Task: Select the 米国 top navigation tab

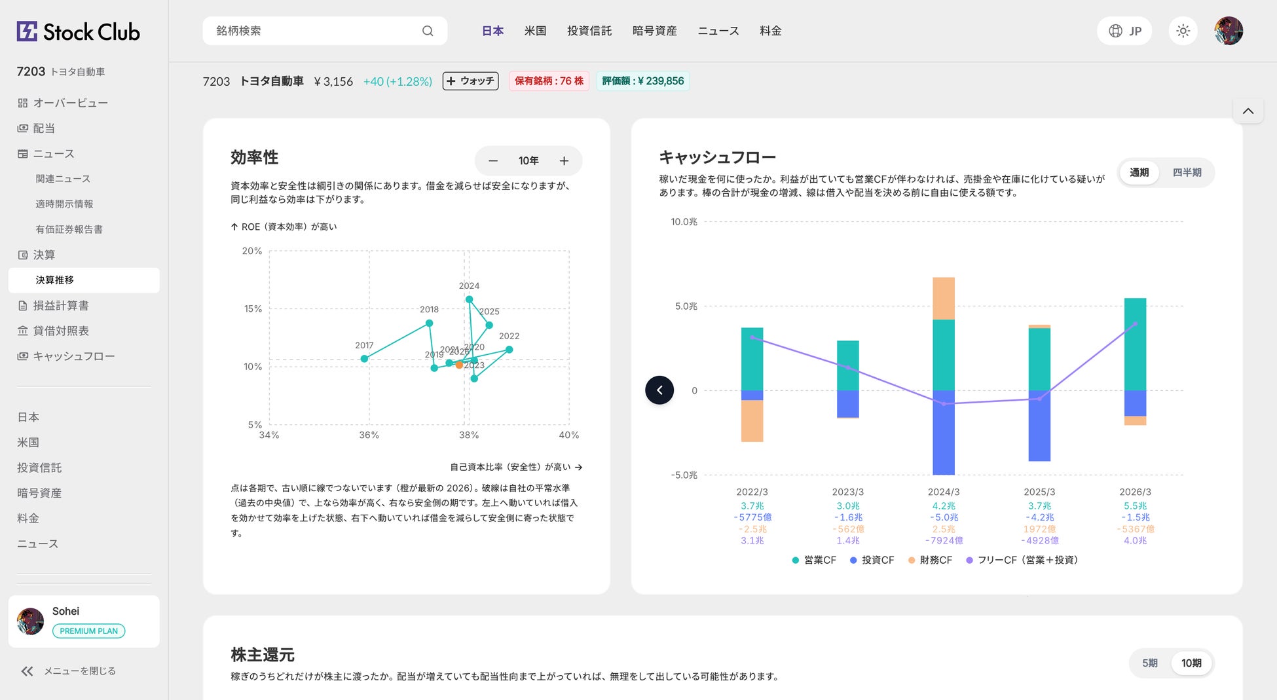Action: click(535, 31)
